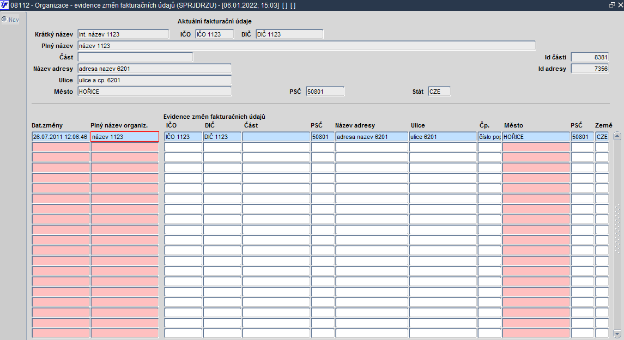Screen dimensions: 624x340
Task: Select the Stát field with CZE
Action: [439, 92]
